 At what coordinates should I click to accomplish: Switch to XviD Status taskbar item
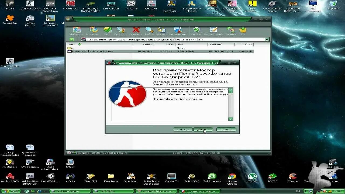[113, 191]
